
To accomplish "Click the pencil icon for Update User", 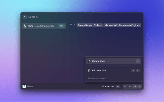I will pos(89,61).
